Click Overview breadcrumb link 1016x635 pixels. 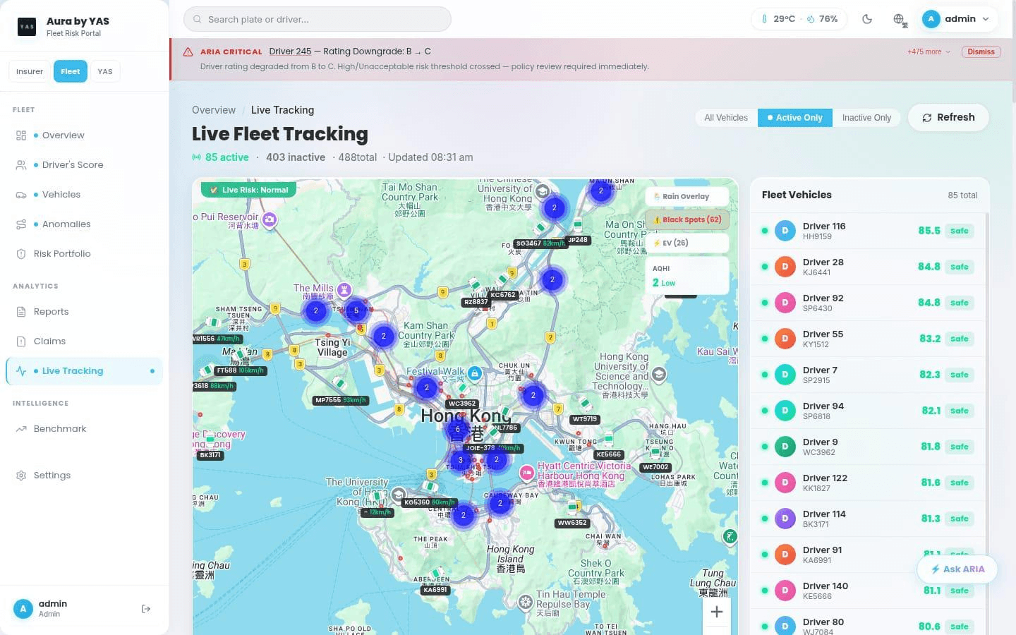pyautogui.click(x=214, y=110)
